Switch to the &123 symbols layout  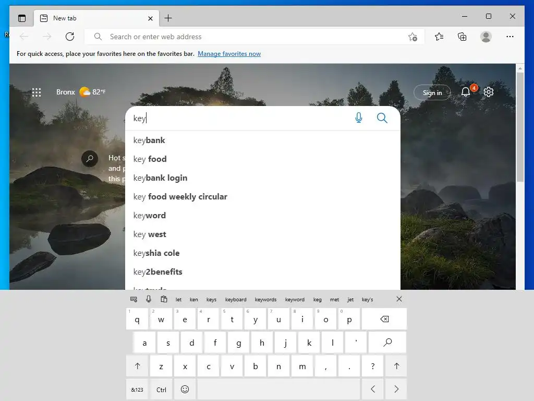[137, 390]
